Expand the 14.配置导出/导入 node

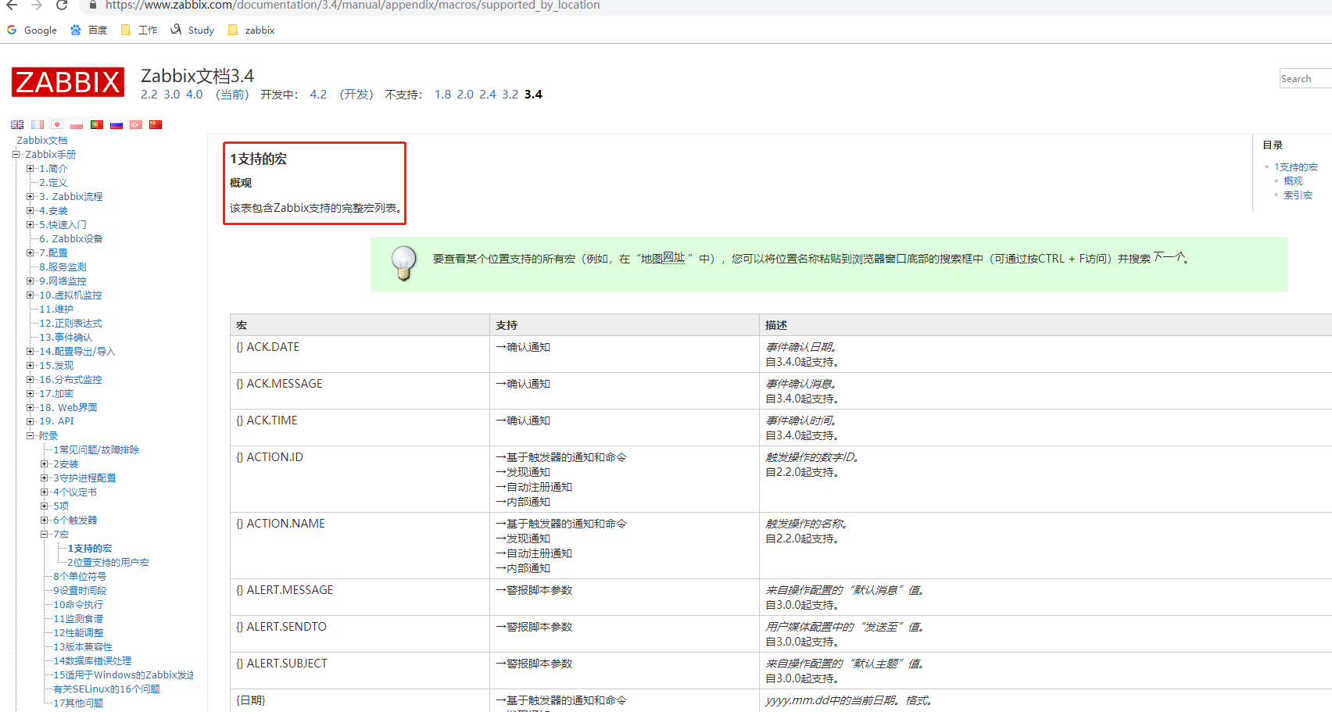click(x=30, y=351)
